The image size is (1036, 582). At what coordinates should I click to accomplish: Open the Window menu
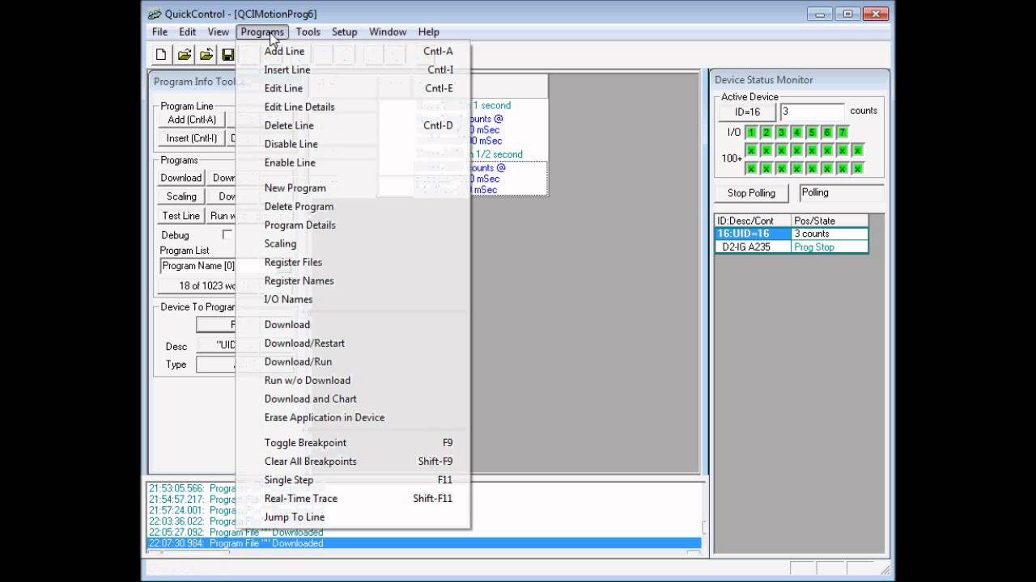click(x=388, y=32)
